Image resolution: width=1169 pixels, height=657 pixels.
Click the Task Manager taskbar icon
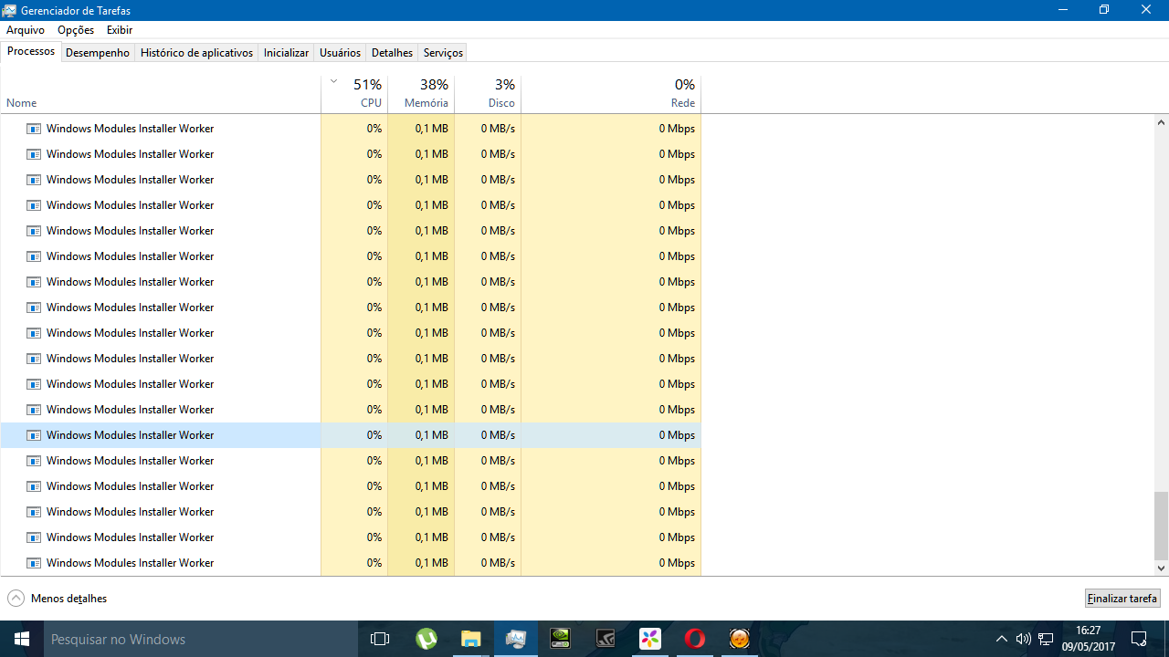point(515,639)
